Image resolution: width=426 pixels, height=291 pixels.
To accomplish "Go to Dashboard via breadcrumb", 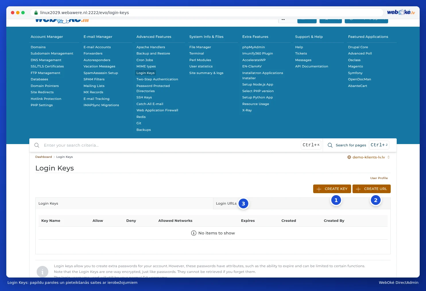I will pos(44,157).
